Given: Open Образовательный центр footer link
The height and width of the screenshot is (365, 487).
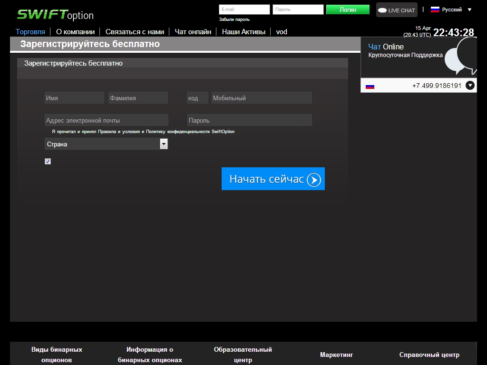Looking at the screenshot, I should coord(243,355).
